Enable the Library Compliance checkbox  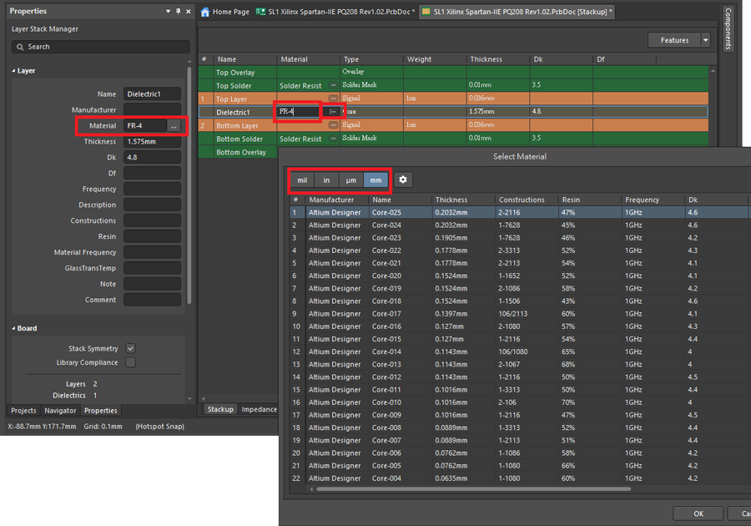click(x=130, y=362)
